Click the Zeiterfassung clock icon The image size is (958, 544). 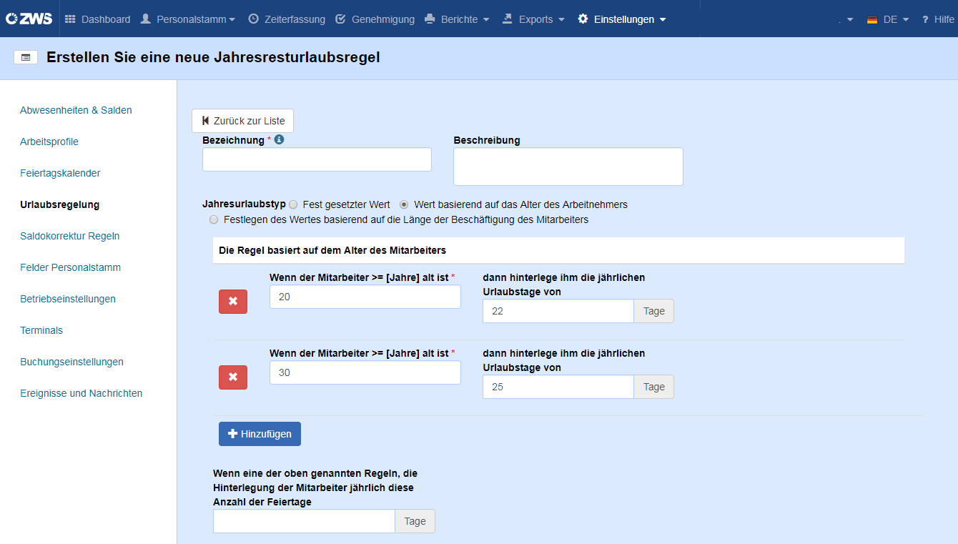click(254, 19)
